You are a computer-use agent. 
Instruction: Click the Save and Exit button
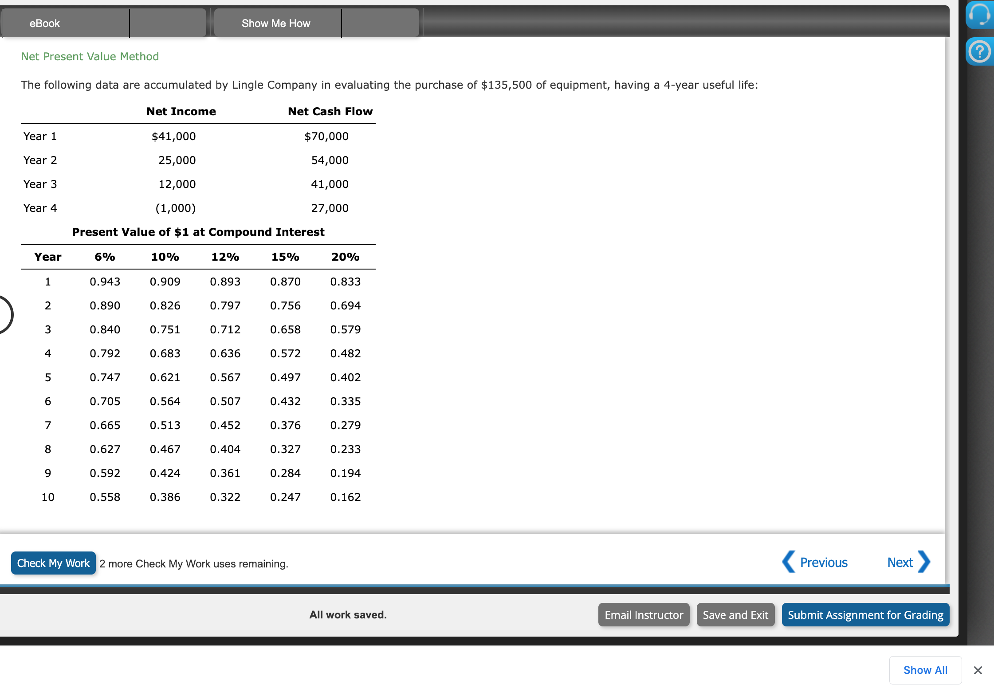point(735,615)
